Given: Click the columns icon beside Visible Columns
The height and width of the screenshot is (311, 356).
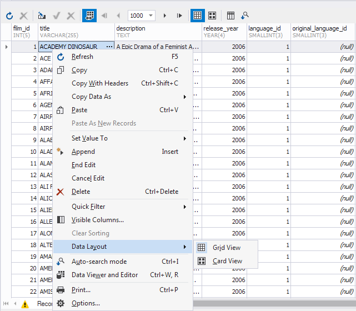Looking at the screenshot, I should click(61, 220).
